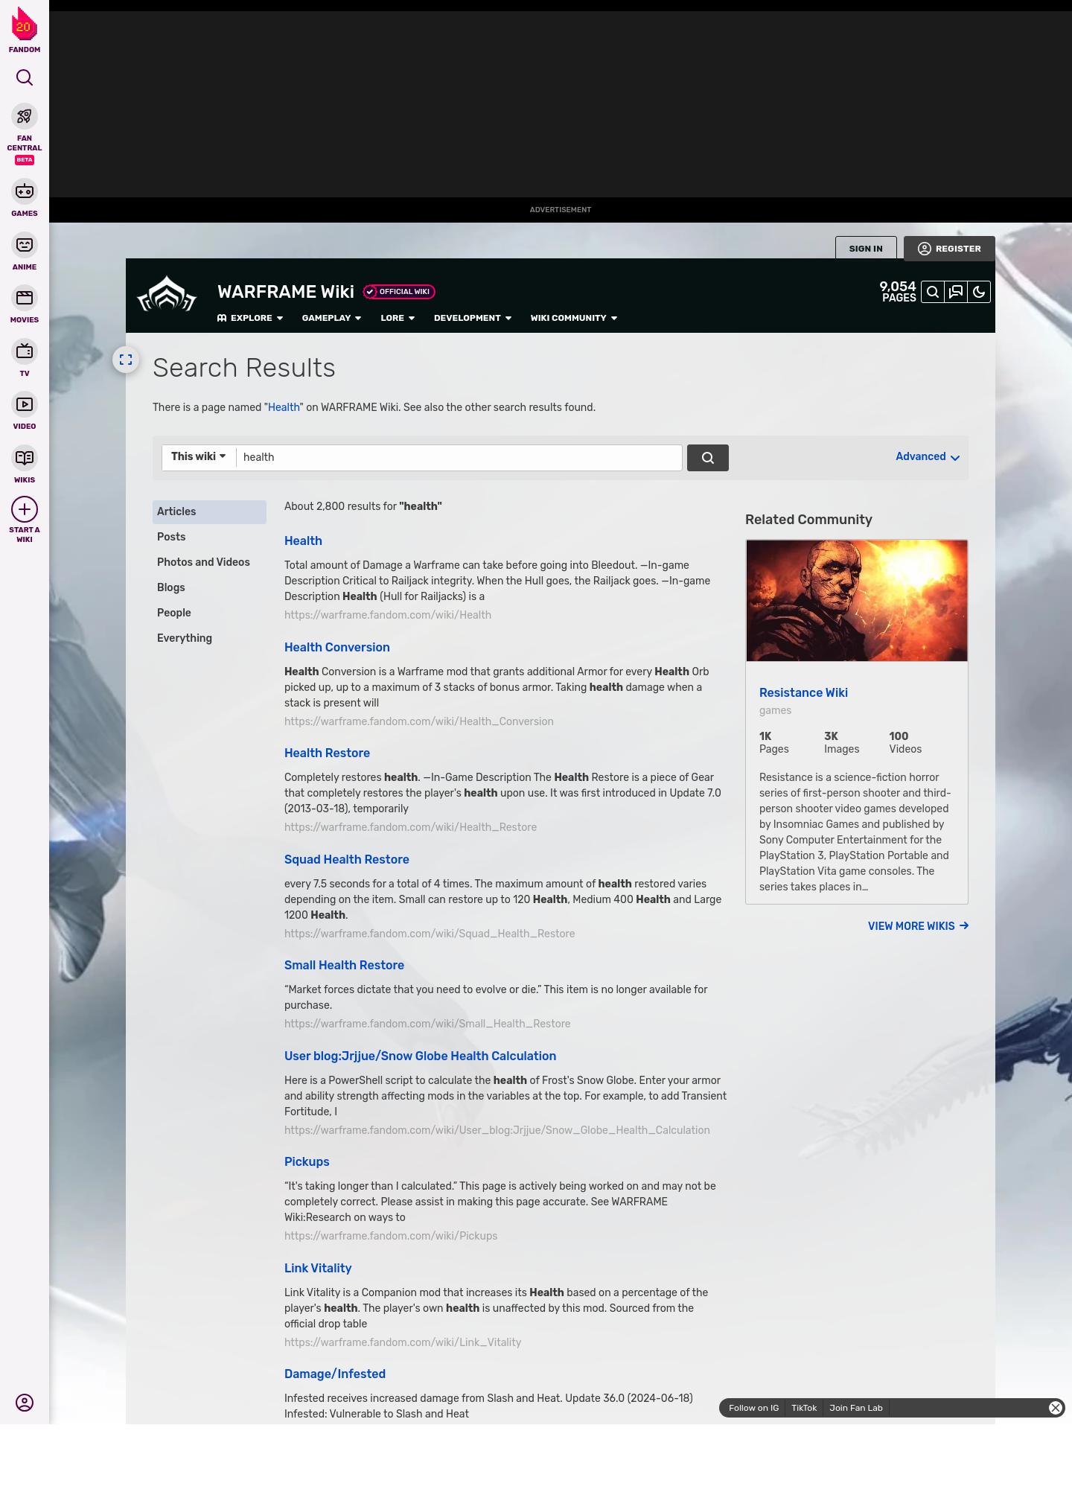The width and height of the screenshot is (1072, 1489).
Task: Select the Blogs filter tab
Action: (209, 587)
